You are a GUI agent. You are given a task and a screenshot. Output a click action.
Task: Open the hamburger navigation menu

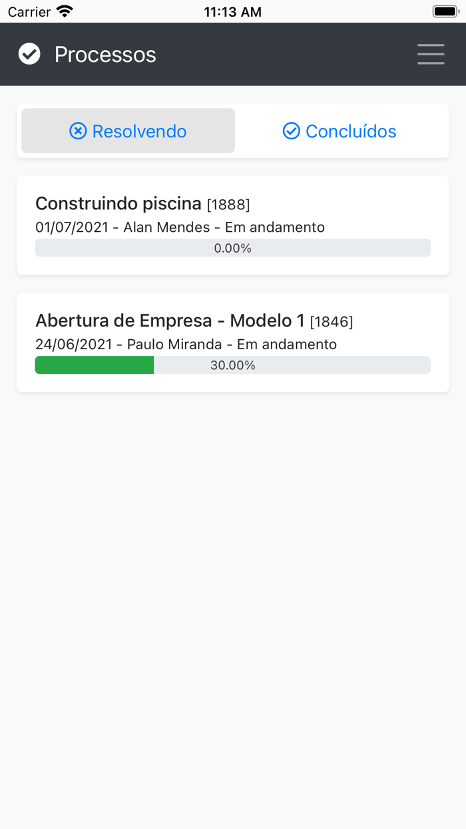[x=431, y=54]
